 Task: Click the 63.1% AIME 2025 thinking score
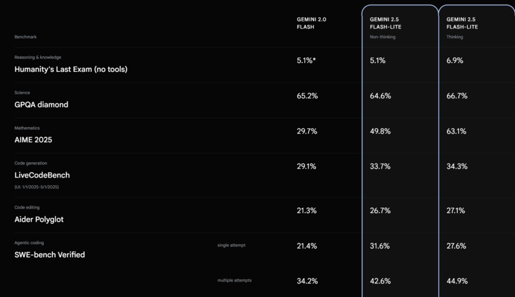(456, 131)
